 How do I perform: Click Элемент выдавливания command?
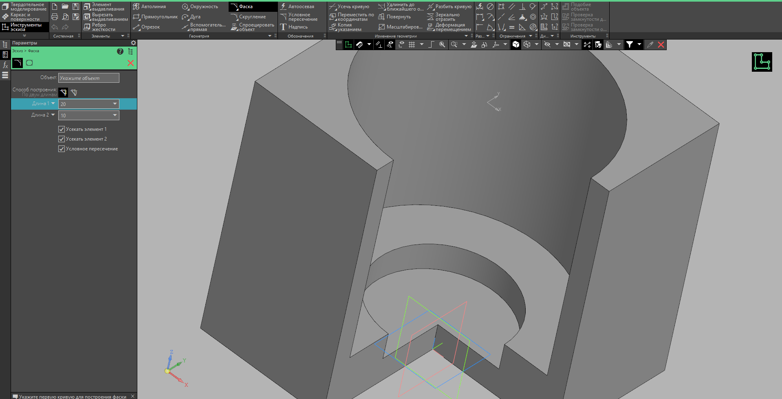point(104,7)
